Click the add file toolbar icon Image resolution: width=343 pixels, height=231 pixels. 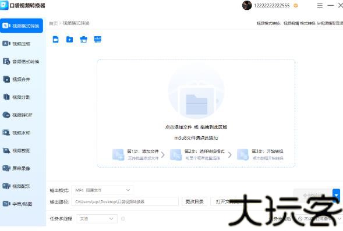[55, 40]
